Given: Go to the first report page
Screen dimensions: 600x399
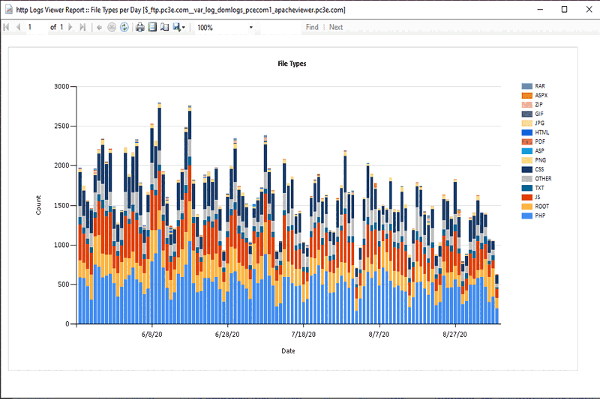Looking at the screenshot, I should pyautogui.click(x=7, y=28).
